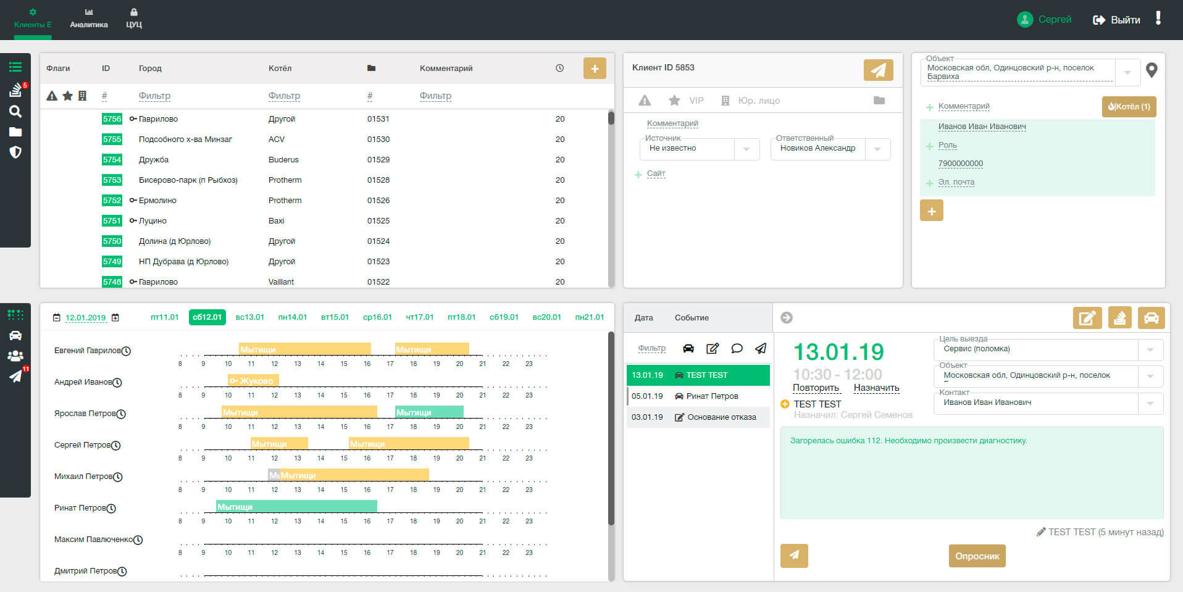The image size is (1183, 592).
Task: Toggle the VIP star flag
Action: [x=675, y=101]
